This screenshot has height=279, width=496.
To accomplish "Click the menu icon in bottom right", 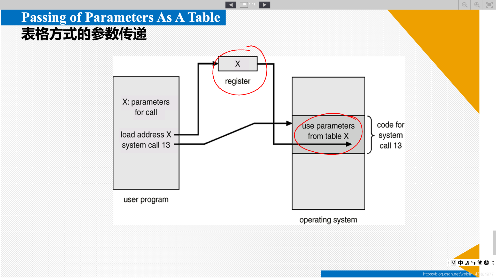I will (x=494, y=262).
